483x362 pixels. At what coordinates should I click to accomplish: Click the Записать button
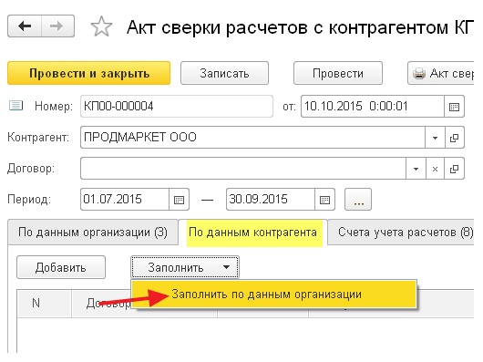[x=224, y=73]
